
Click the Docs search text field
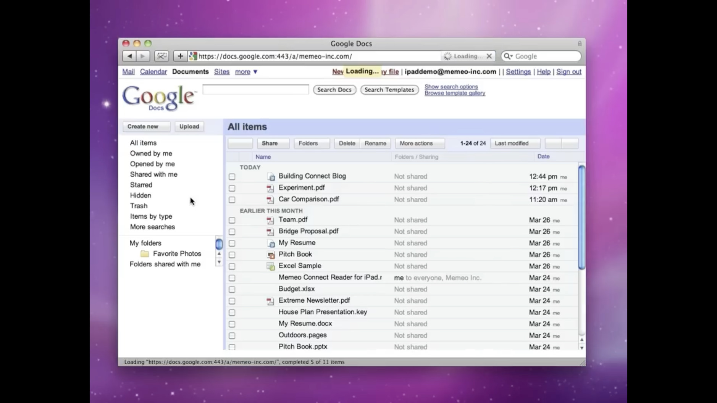pyautogui.click(x=255, y=90)
